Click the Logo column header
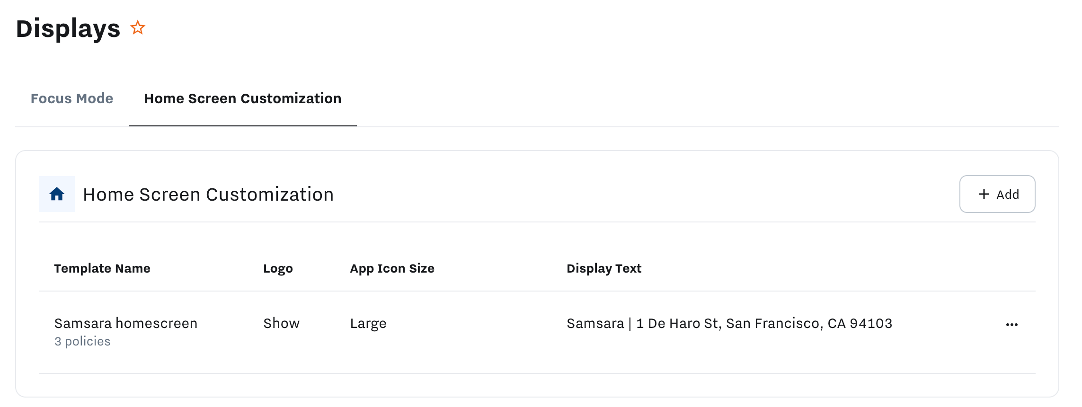 (278, 268)
